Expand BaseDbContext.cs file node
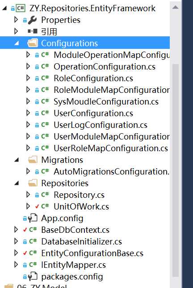193x288 pixels. 16,230
